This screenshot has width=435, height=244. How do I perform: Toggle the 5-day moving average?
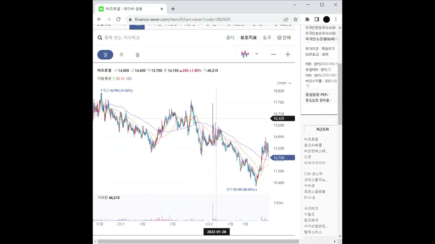click(114, 79)
